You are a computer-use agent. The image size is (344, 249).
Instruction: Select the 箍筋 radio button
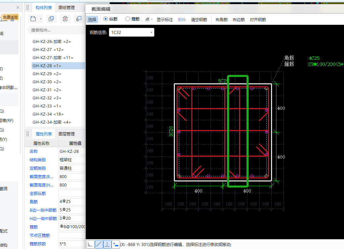point(128,19)
